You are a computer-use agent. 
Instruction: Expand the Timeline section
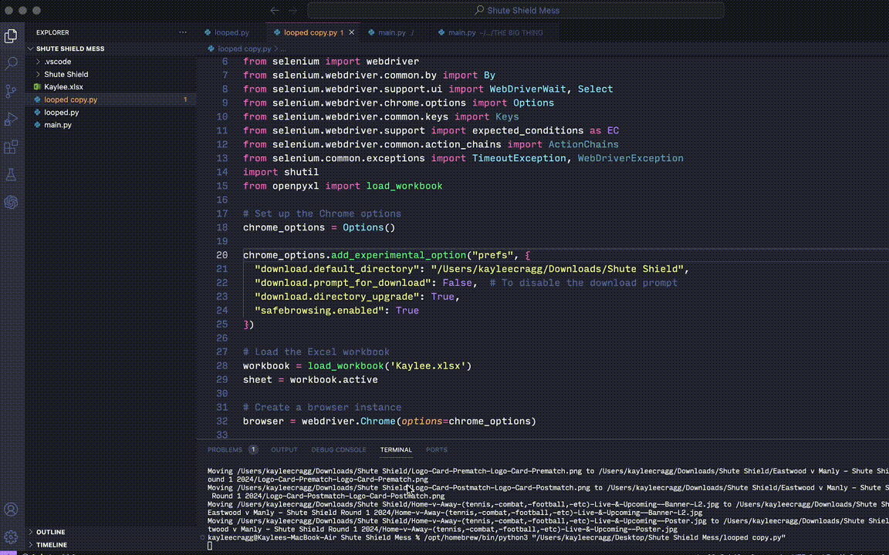pyautogui.click(x=51, y=545)
